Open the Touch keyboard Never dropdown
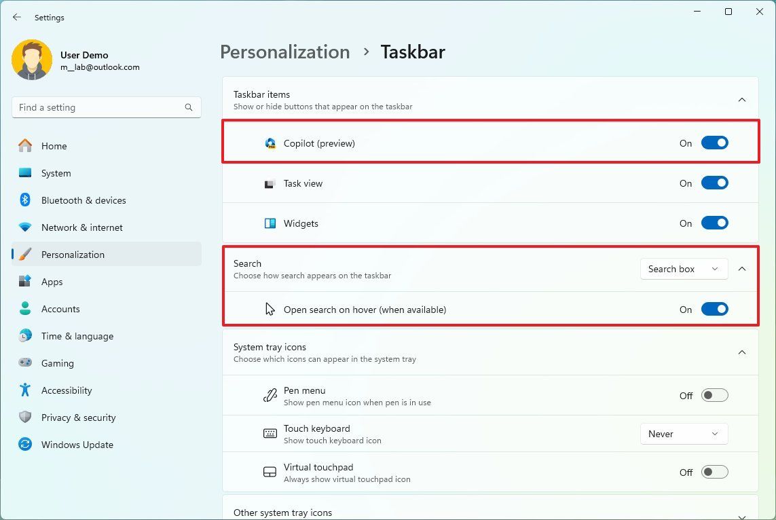Image resolution: width=776 pixels, height=520 pixels. tap(683, 434)
